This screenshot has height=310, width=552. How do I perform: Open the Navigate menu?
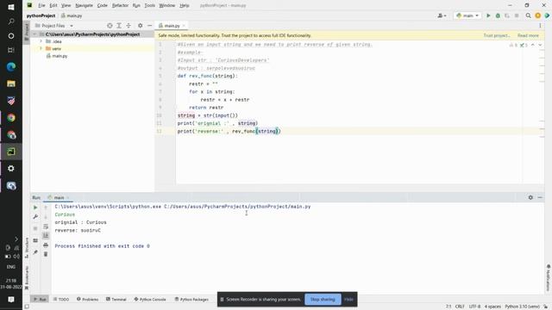[85, 6]
